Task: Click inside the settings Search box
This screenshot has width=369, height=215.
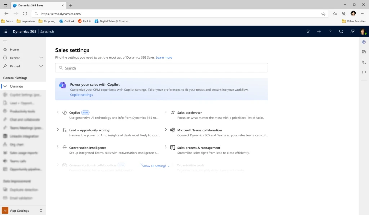Action: (161, 68)
